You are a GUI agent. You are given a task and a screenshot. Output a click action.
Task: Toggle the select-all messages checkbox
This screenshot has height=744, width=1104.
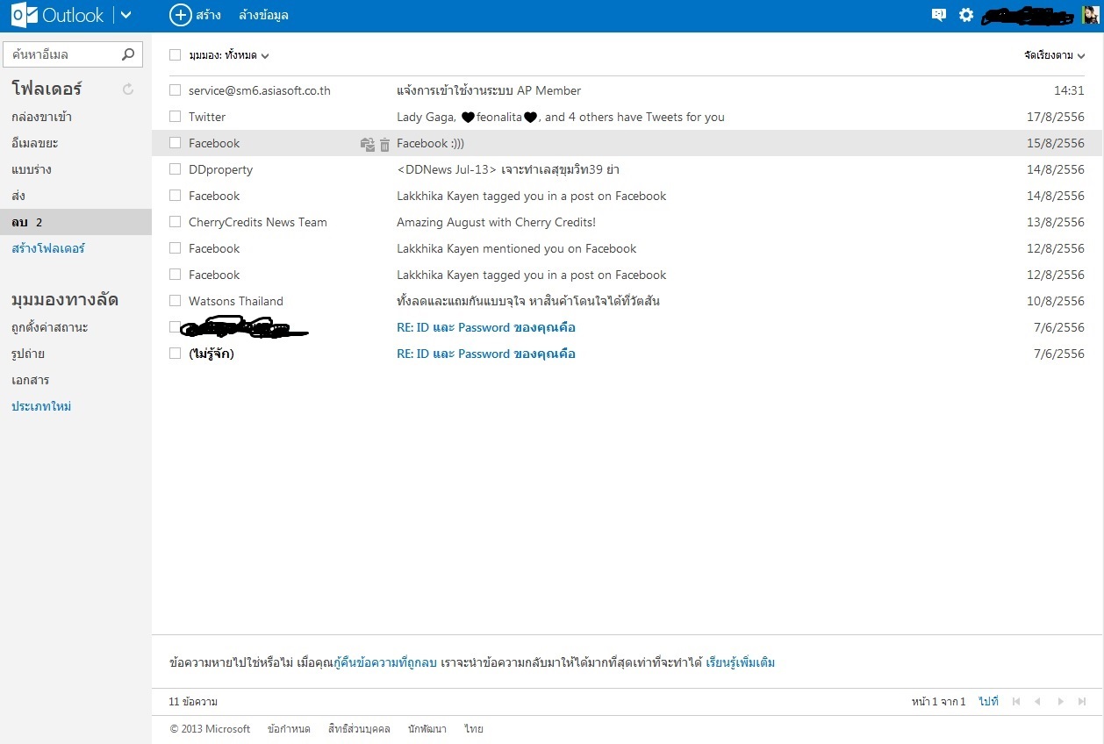coord(175,54)
